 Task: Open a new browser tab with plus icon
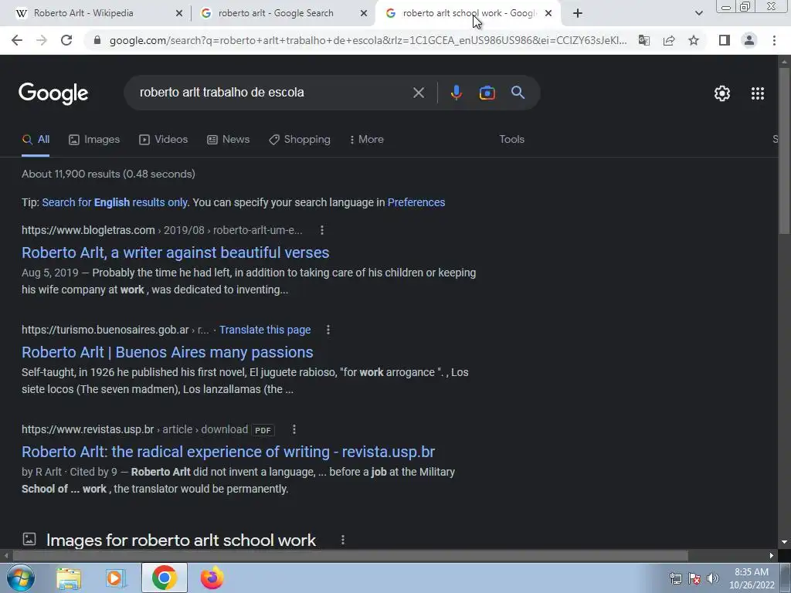578,14
